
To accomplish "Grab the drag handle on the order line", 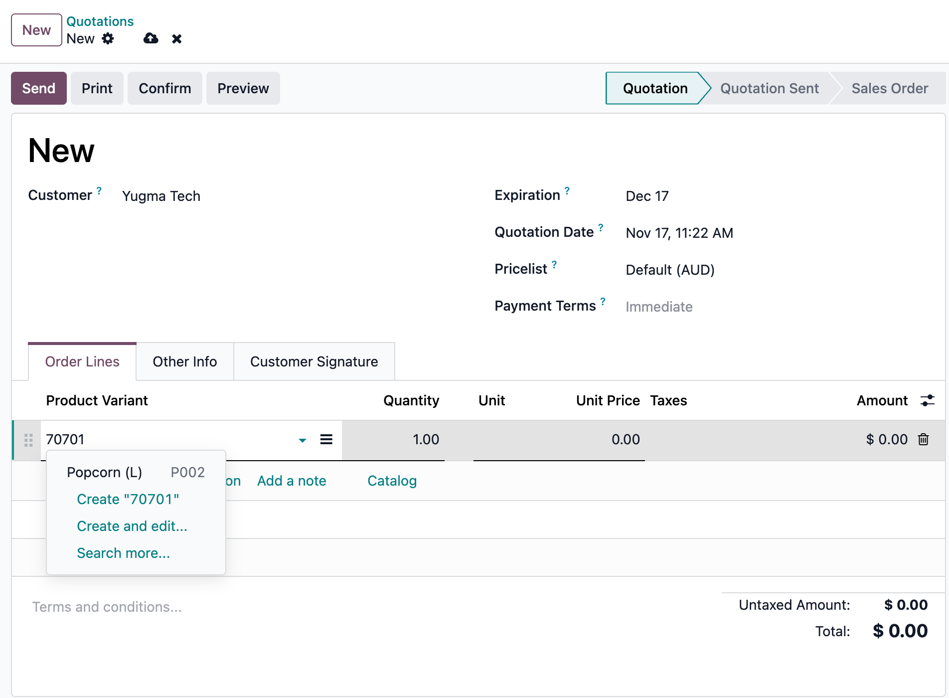I will pyautogui.click(x=28, y=440).
